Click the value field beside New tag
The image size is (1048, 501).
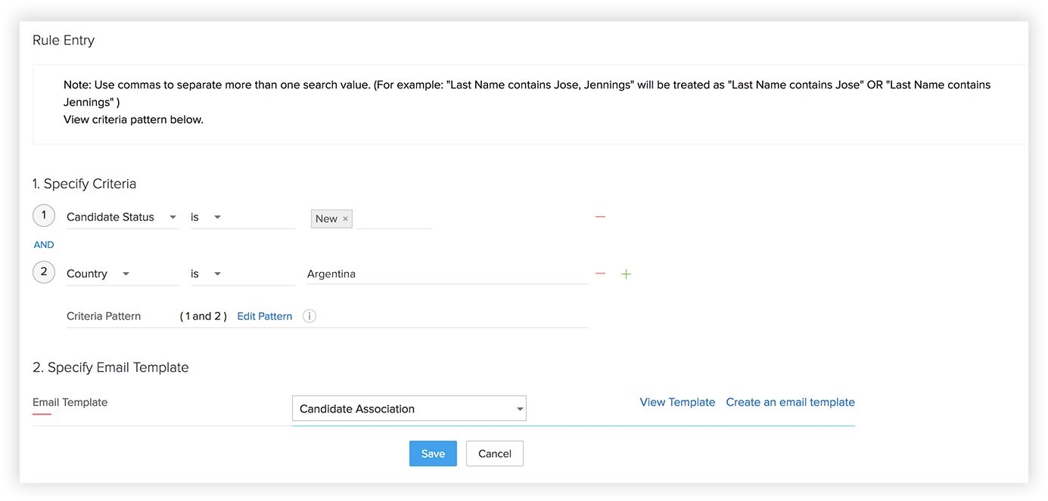click(x=393, y=218)
